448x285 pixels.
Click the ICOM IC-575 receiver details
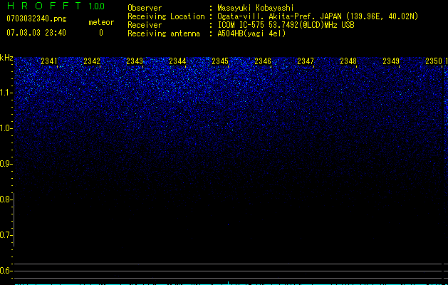click(286, 25)
